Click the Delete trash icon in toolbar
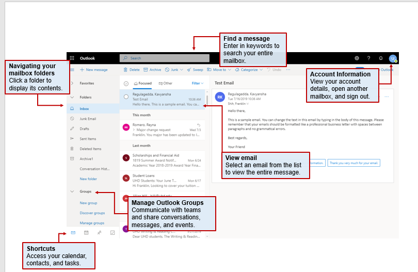Image resolution: width=418 pixels, height=272 pixels. tap(125, 70)
